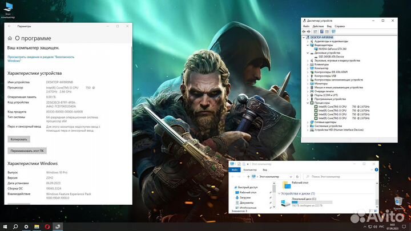Image resolution: width=411 pixels, height=231 pixels.
Task: Click File Explorer icon in taskbar
Action: click(37, 226)
